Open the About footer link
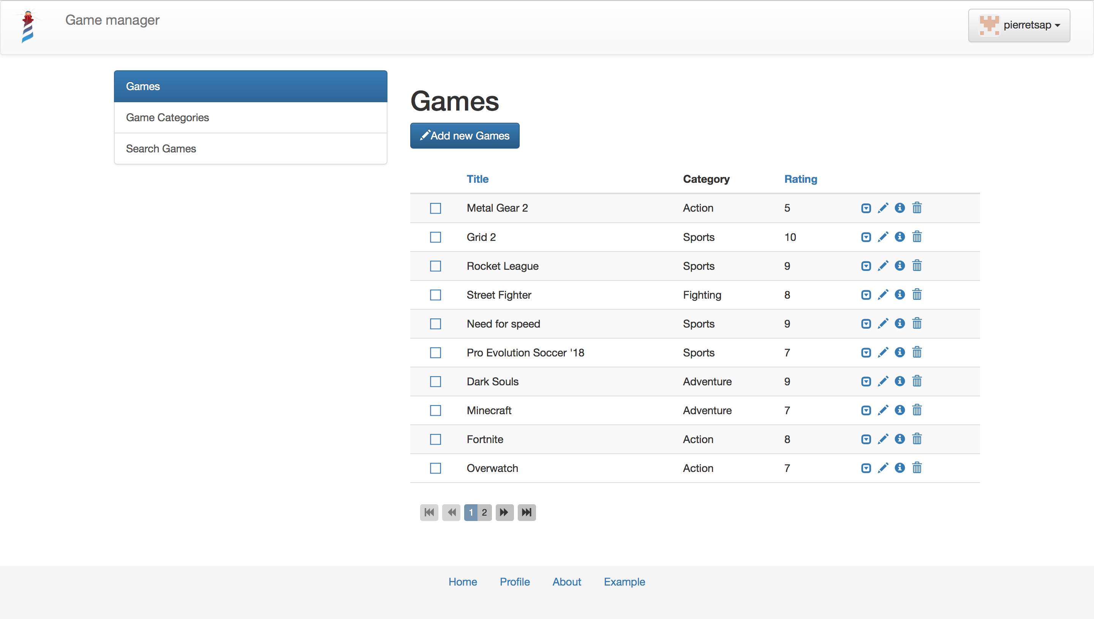Image resolution: width=1094 pixels, height=619 pixels. coord(566,582)
